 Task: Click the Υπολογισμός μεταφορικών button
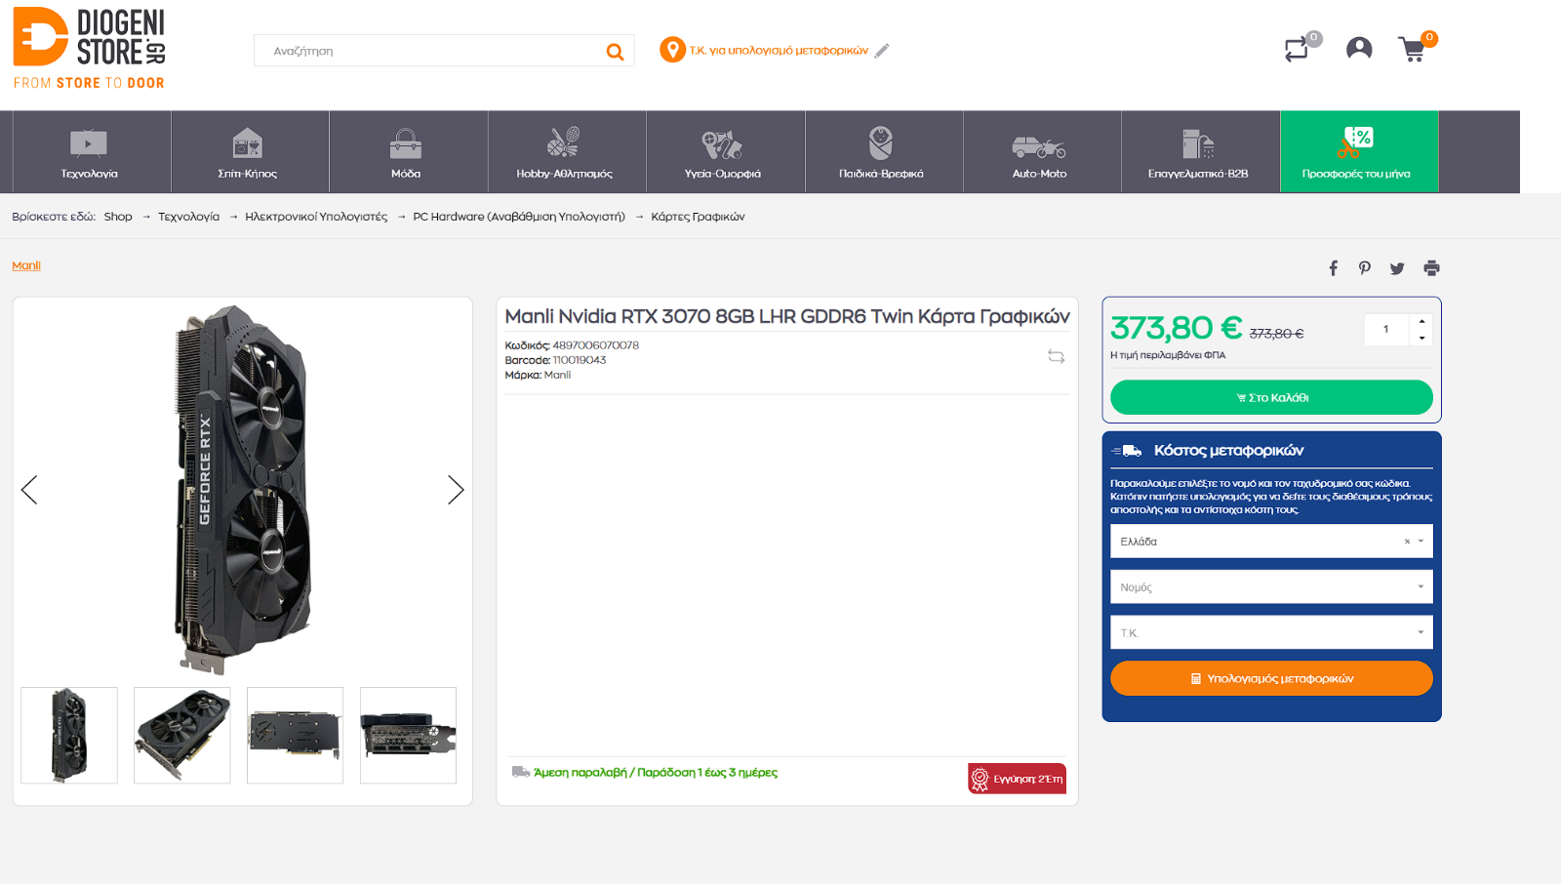(1271, 679)
